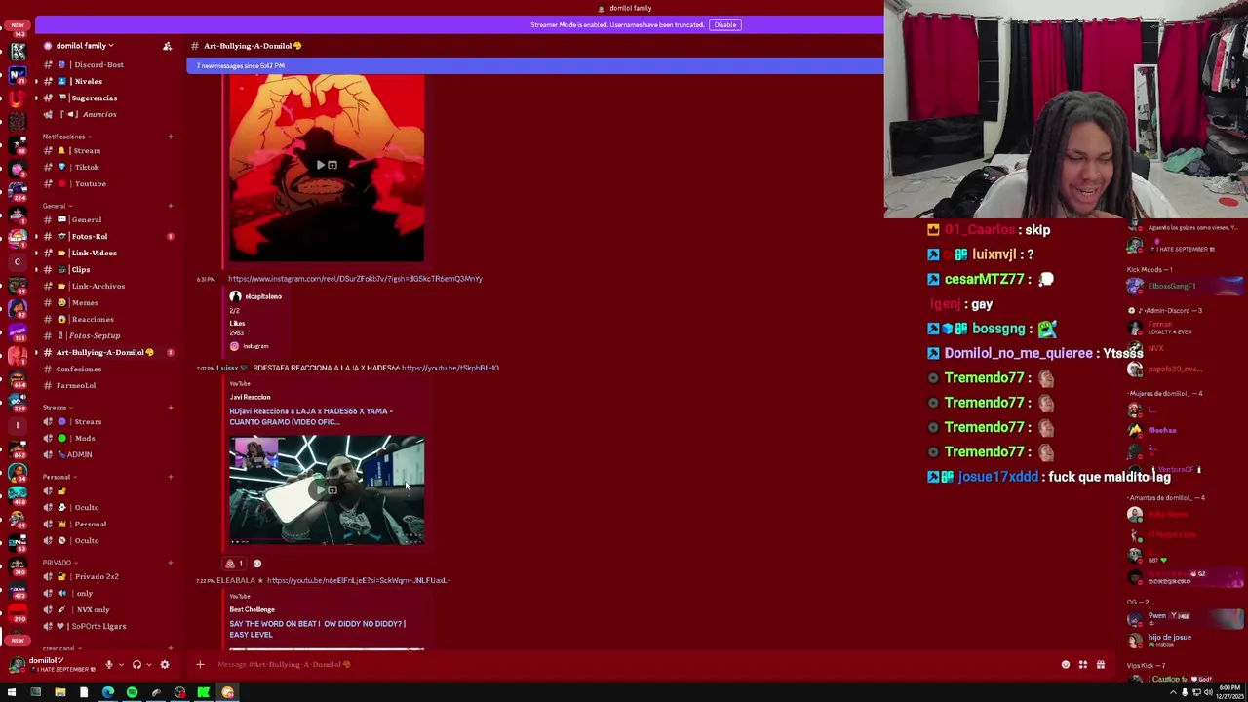Join the Personal crown voice channel
This screenshot has height=702, width=1248.
(90, 524)
